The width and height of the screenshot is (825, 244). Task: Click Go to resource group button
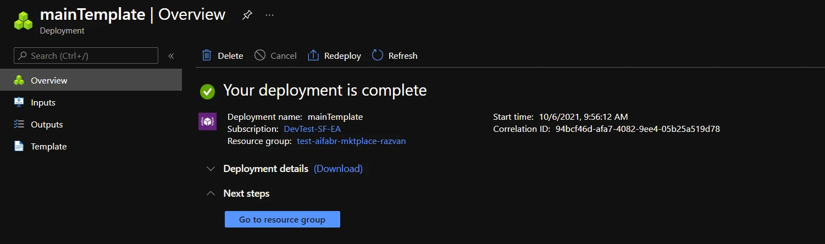[x=283, y=219]
